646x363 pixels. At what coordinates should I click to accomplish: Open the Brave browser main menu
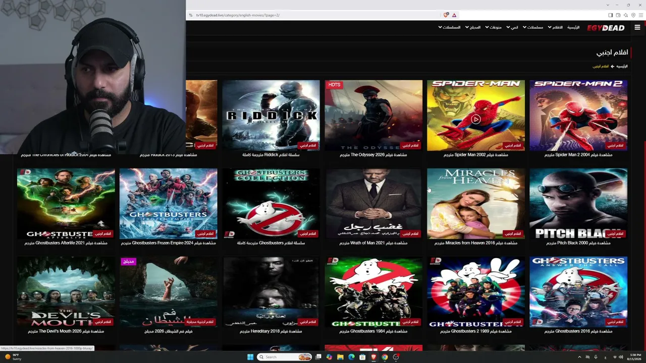pos(641,15)
